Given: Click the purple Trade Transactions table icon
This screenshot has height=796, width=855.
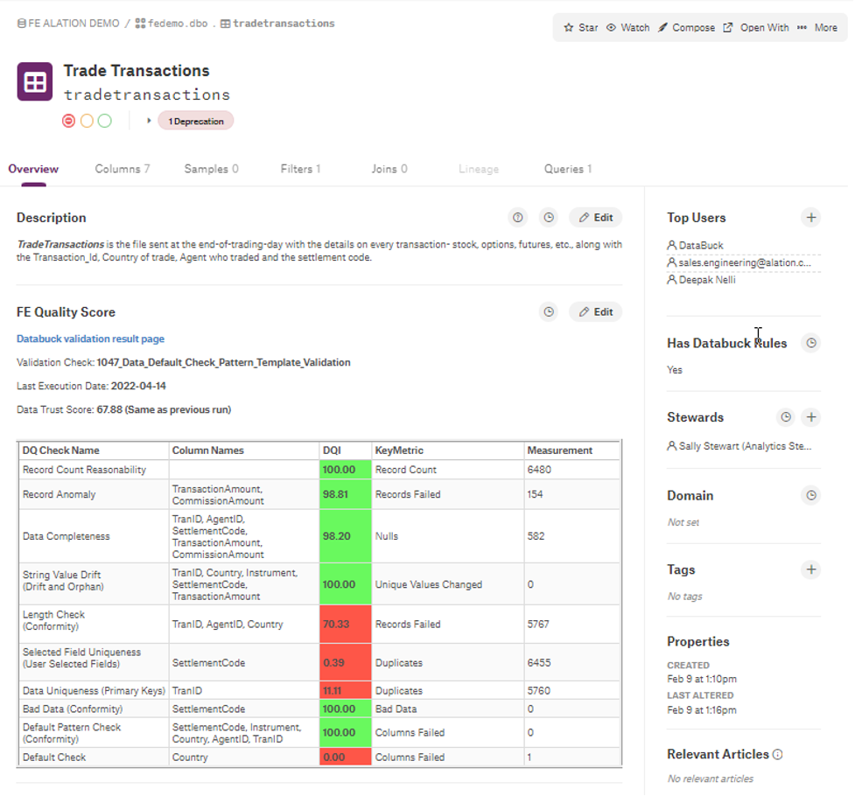Looking at the screenshot, I should [35, 82].
